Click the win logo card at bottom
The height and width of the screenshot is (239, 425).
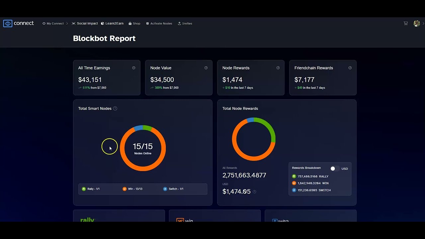coord(215,216)
